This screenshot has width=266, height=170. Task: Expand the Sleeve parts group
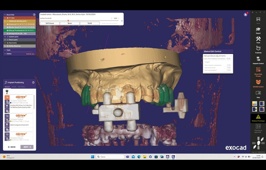click(5, 40)
